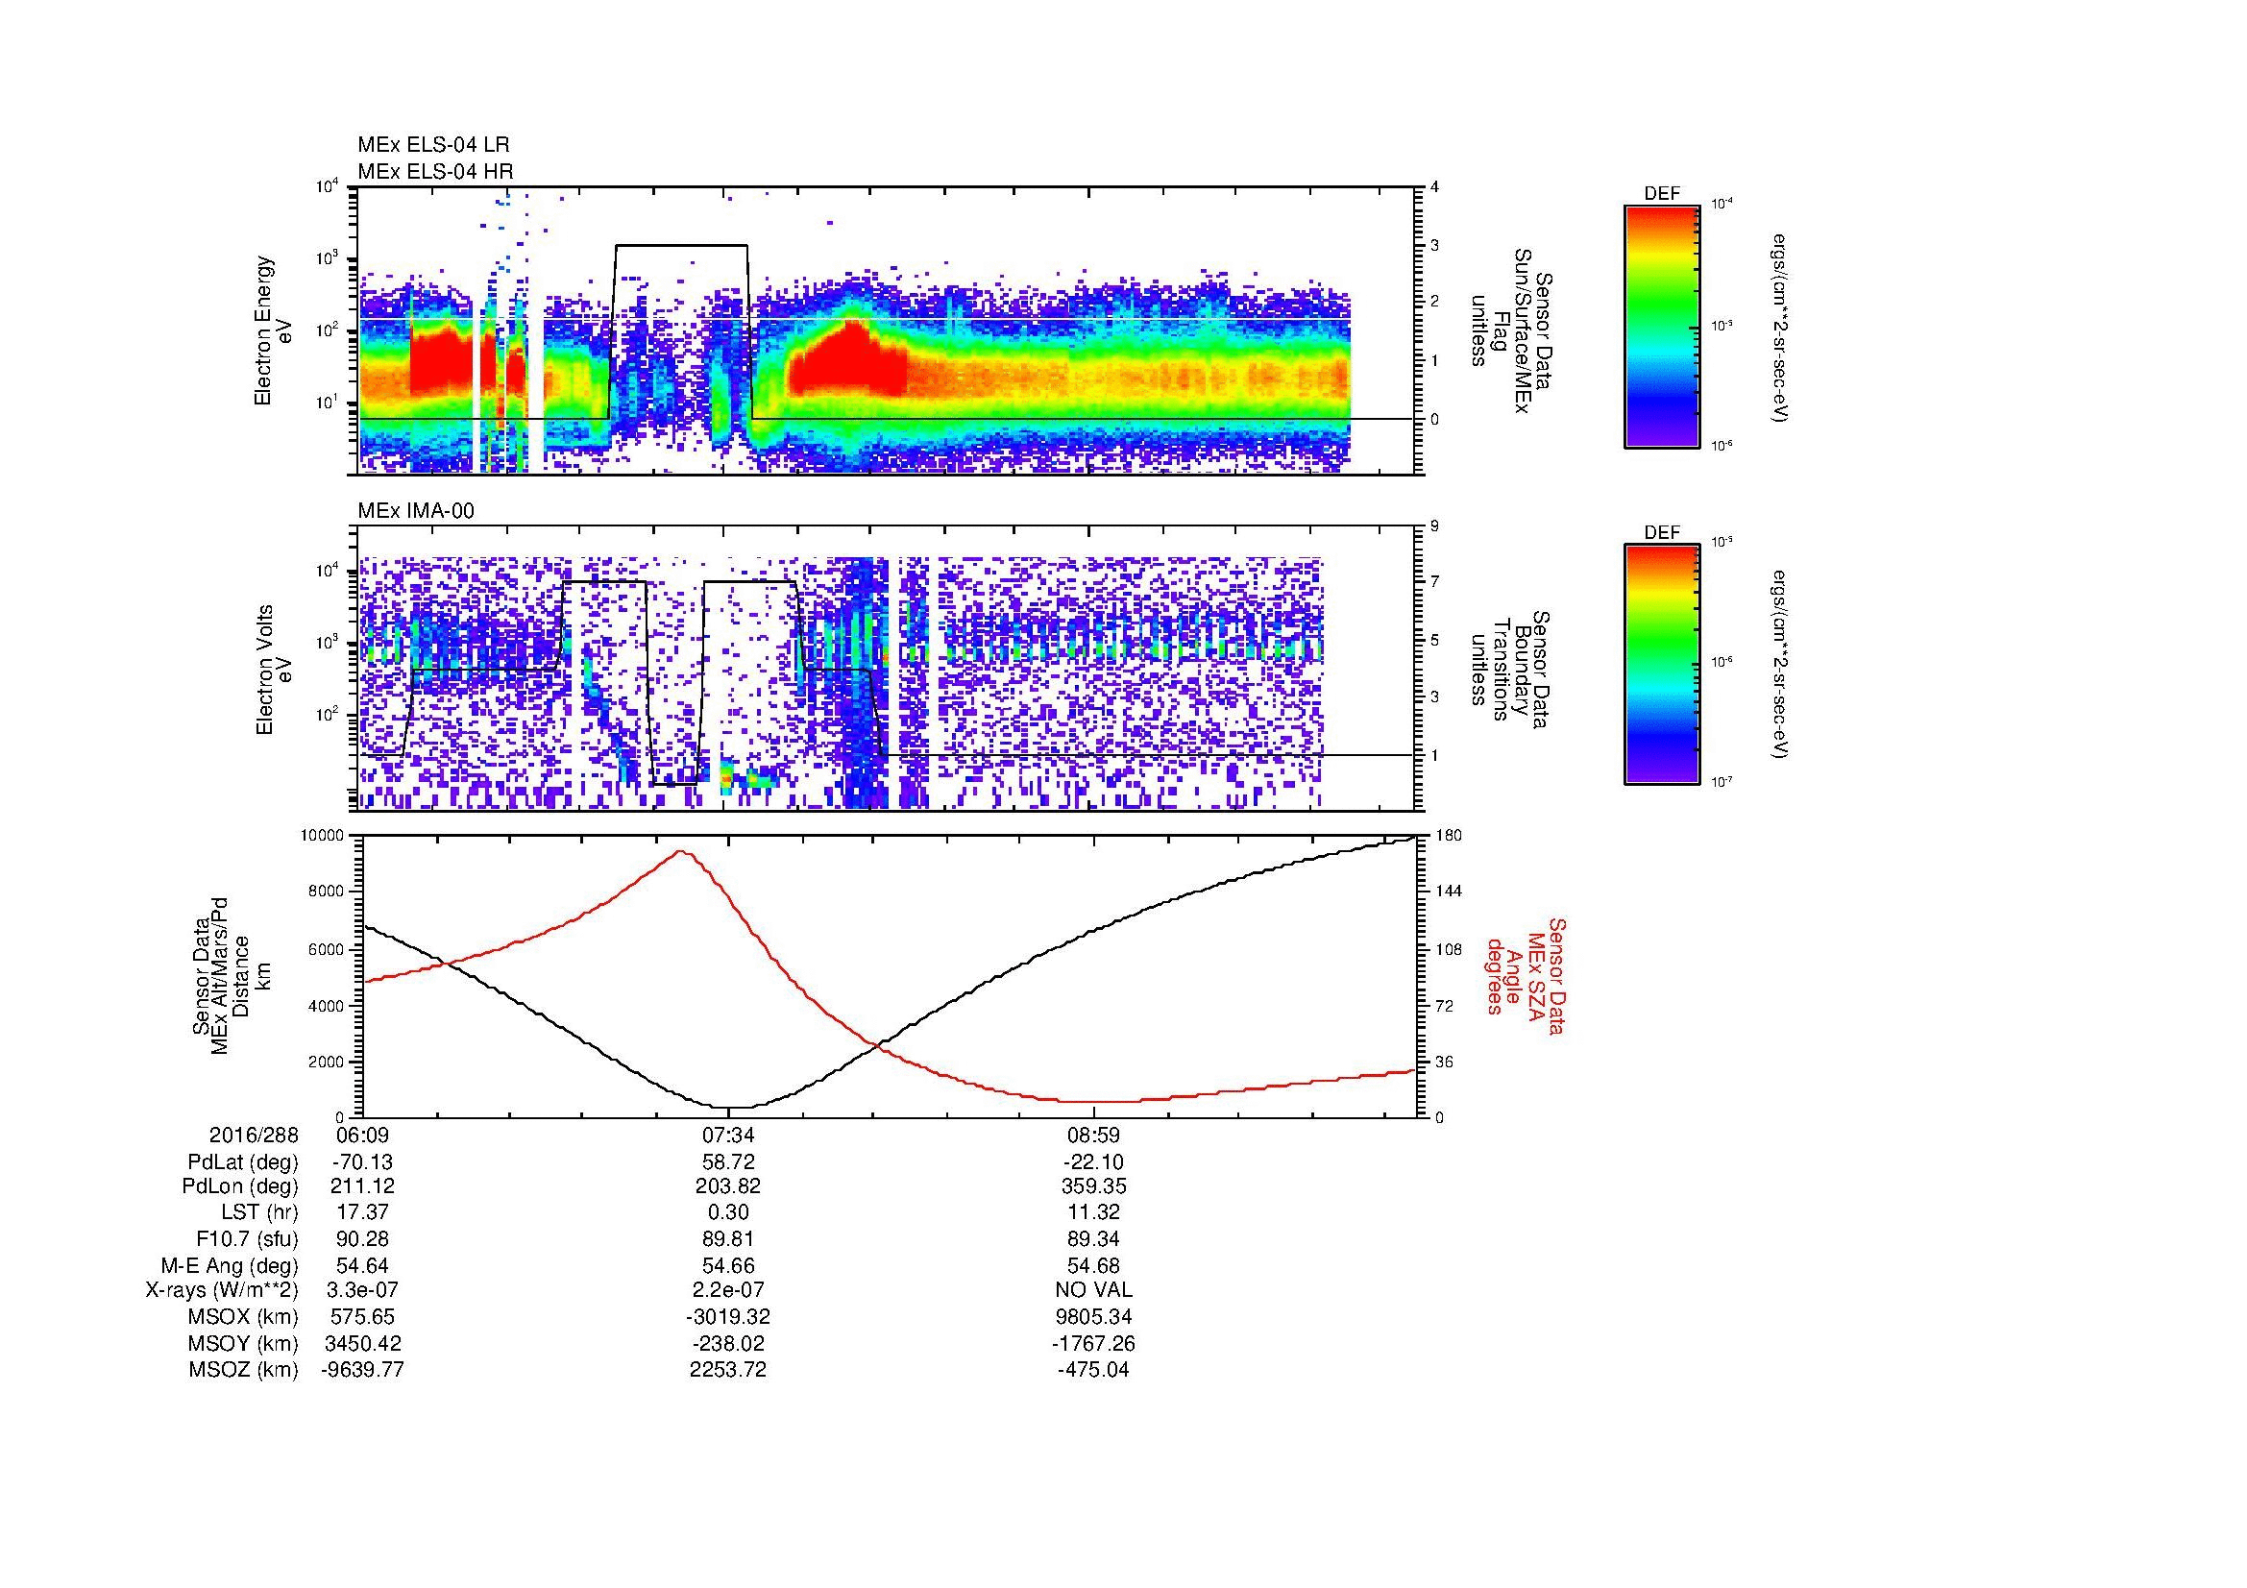The image size is (2247, 1588).
Task: Click the MSOX value '9805.34'
Action: click(x=1093, y=1317)
